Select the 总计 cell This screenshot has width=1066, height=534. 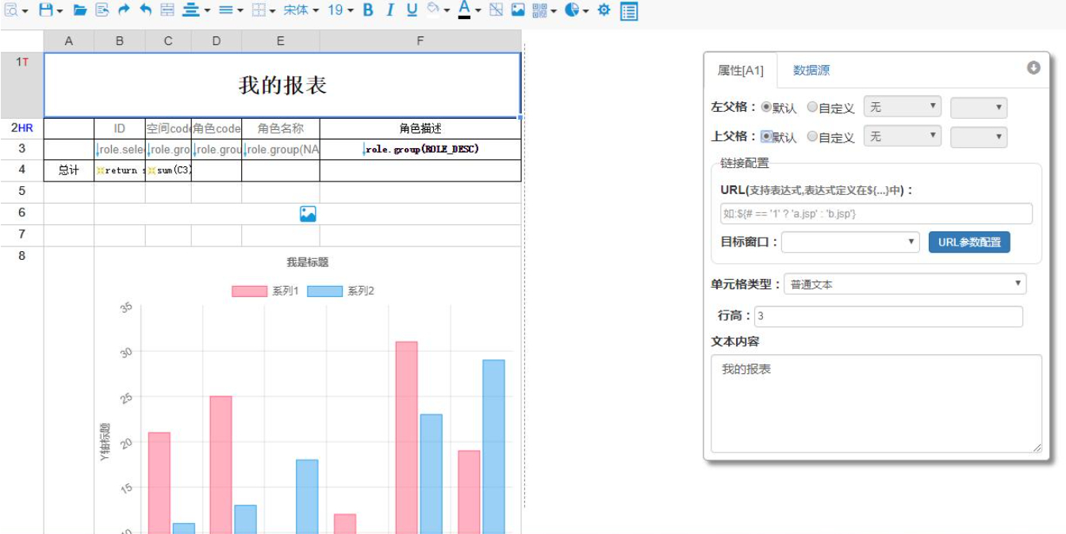pos(69,170)
